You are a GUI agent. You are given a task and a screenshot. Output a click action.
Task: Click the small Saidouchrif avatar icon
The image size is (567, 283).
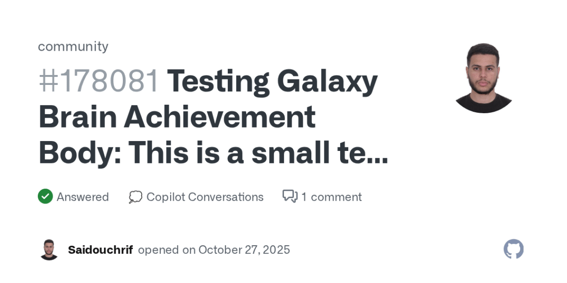49,250
